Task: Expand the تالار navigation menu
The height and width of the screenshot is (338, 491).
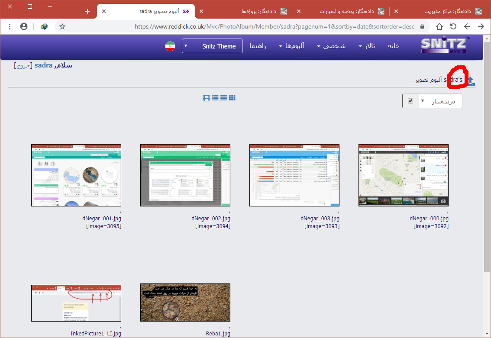Action: (367, 46)
